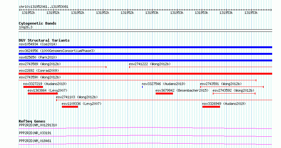Open PPP2R2D|NM_018461 gene label
The image size is (281, 148).
click(35, 141)
